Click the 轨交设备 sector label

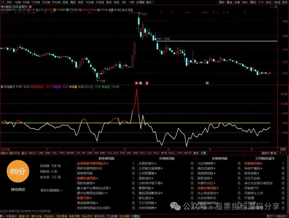click(x=127, y=10)
